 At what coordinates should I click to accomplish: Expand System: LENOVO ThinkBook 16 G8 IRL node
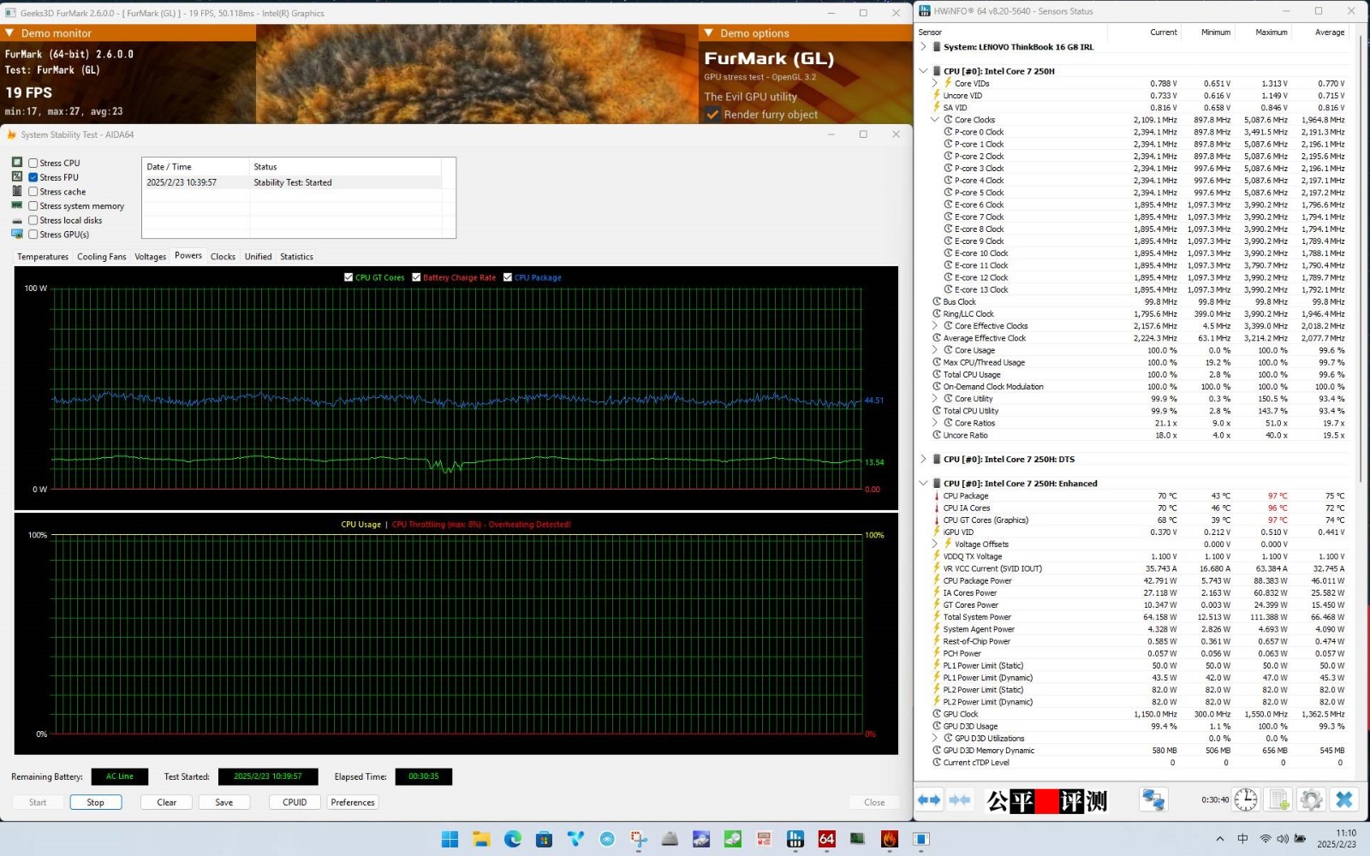coord(923,47)
